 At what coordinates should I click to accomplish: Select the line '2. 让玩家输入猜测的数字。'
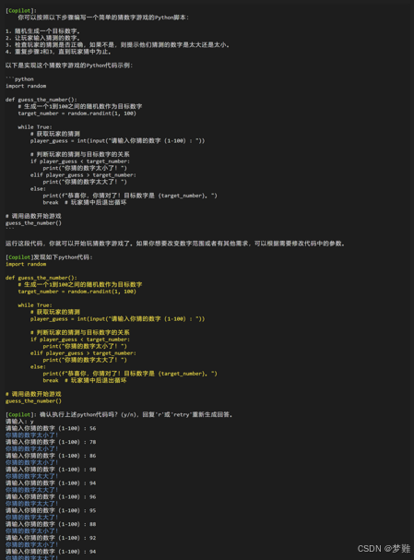tap(42, 38)
